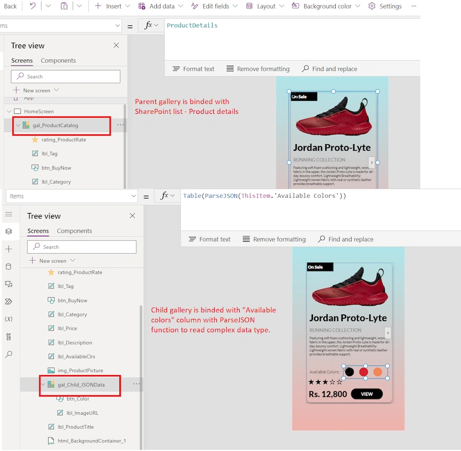Click Find and replace in upper formula bar
This screenshot has height=451, width=461.
click(x=330, y=69)
